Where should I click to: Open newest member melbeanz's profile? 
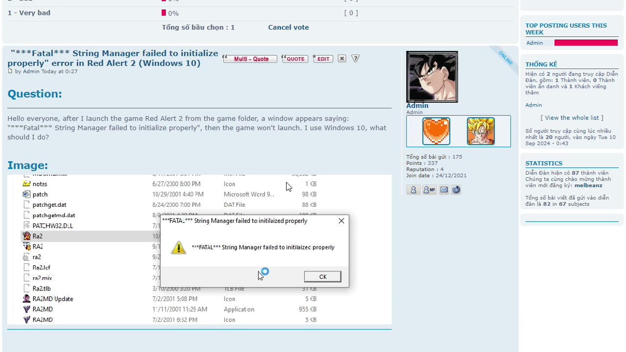pyautogui.click(x=588, y=185)
